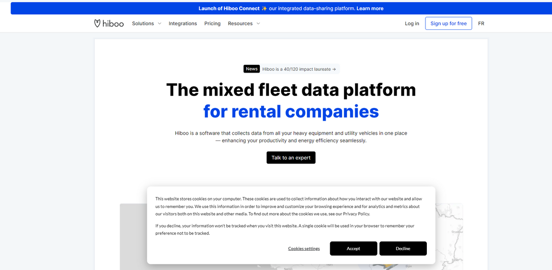Click the hiboo logo
This screenshot has height=270, width=552.
(109, 23)
